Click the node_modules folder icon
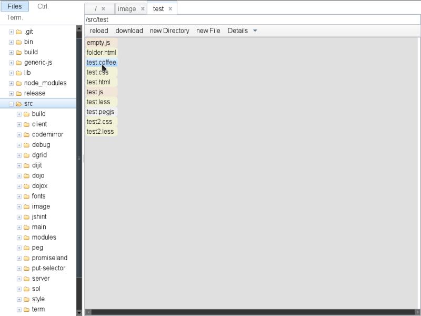 click(18, 83)
